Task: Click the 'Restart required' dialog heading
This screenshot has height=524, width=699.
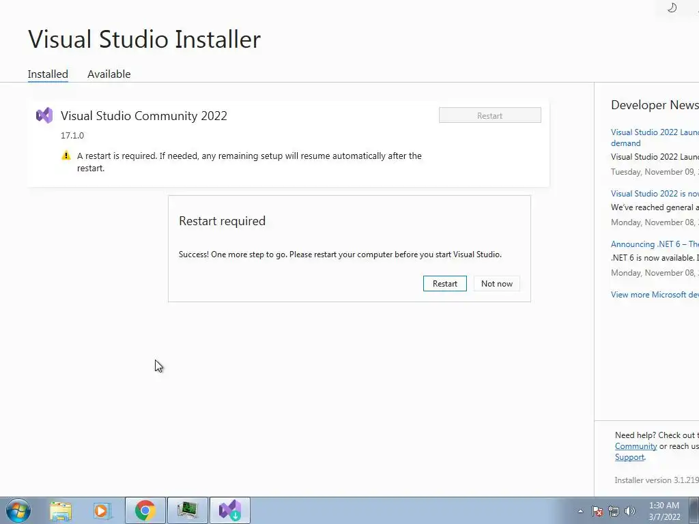Action: [222, 221]
